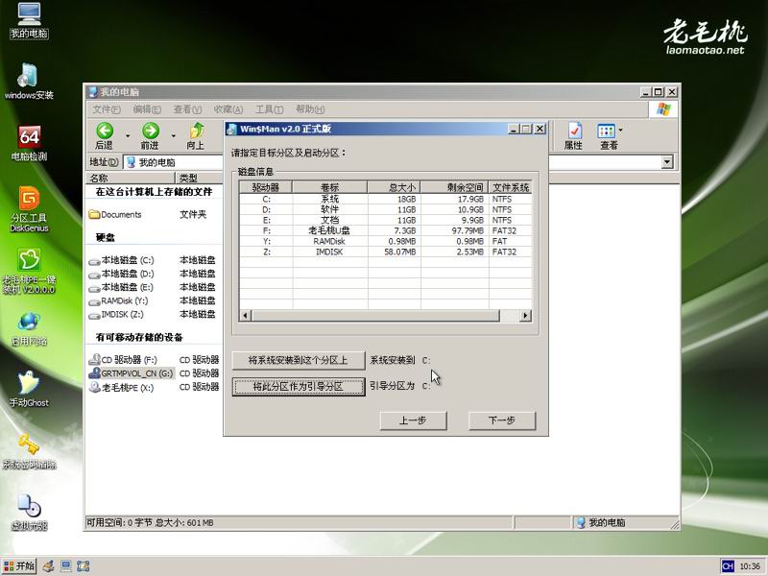Open the 编辑(E) menu
The width and height of the screenshot is (768, 576).
tap(147, 109)
